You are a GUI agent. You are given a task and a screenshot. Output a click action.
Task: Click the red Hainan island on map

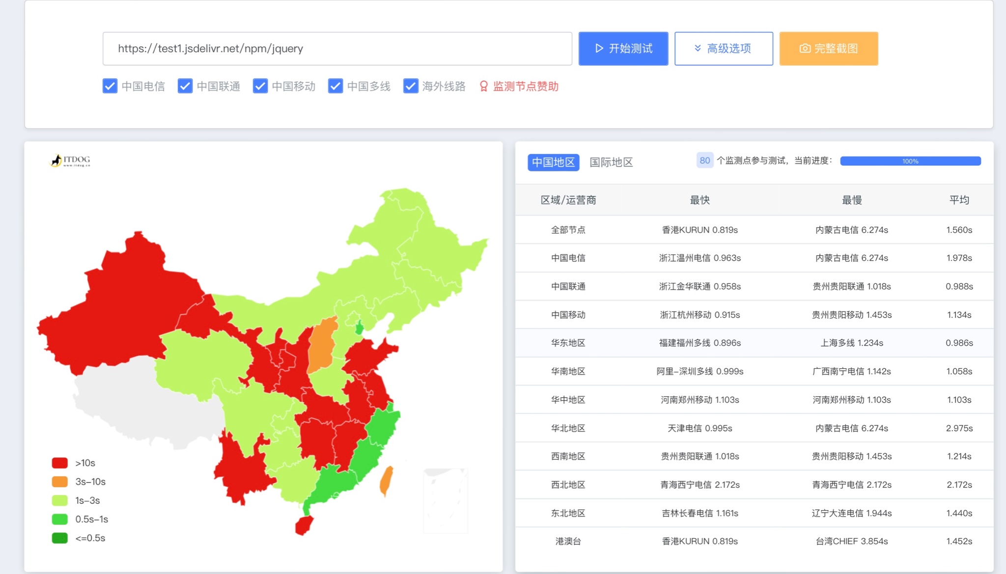[x=304, y=525]
